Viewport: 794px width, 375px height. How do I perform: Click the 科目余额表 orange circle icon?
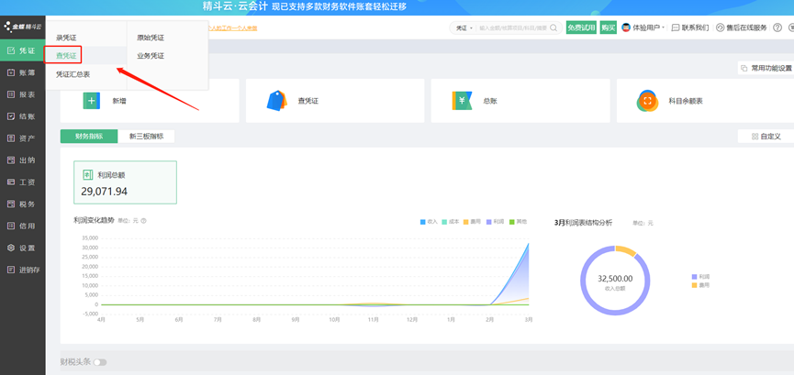tap(647, 101)
